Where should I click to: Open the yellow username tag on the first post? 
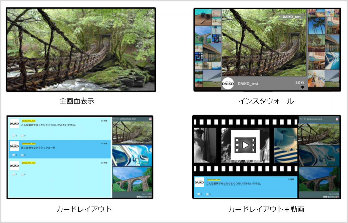[x=29, y=121]
